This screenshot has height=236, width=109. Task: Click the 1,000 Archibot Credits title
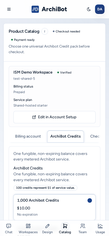tap(38, 200)
